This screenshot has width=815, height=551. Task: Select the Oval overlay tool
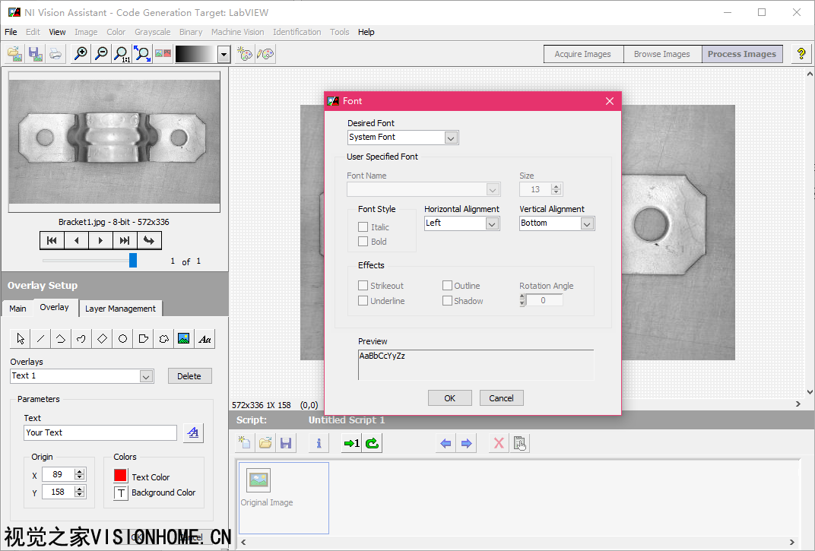point(122,339)
